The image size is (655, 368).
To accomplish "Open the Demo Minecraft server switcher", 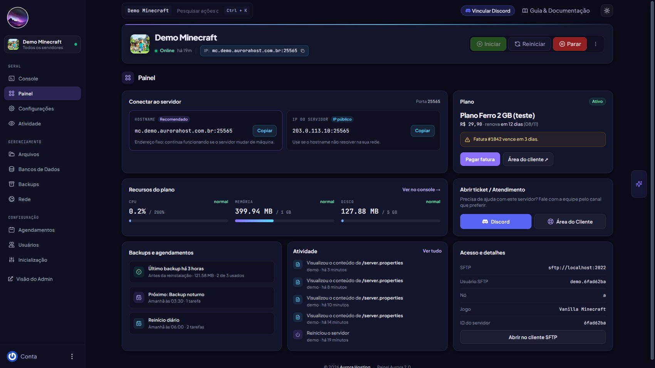I will 42,44.
